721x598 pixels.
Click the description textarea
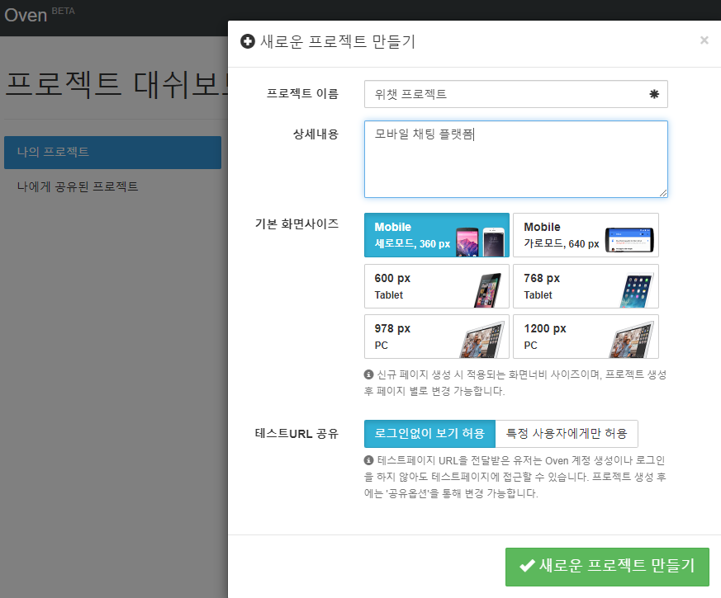click(515, 159)
